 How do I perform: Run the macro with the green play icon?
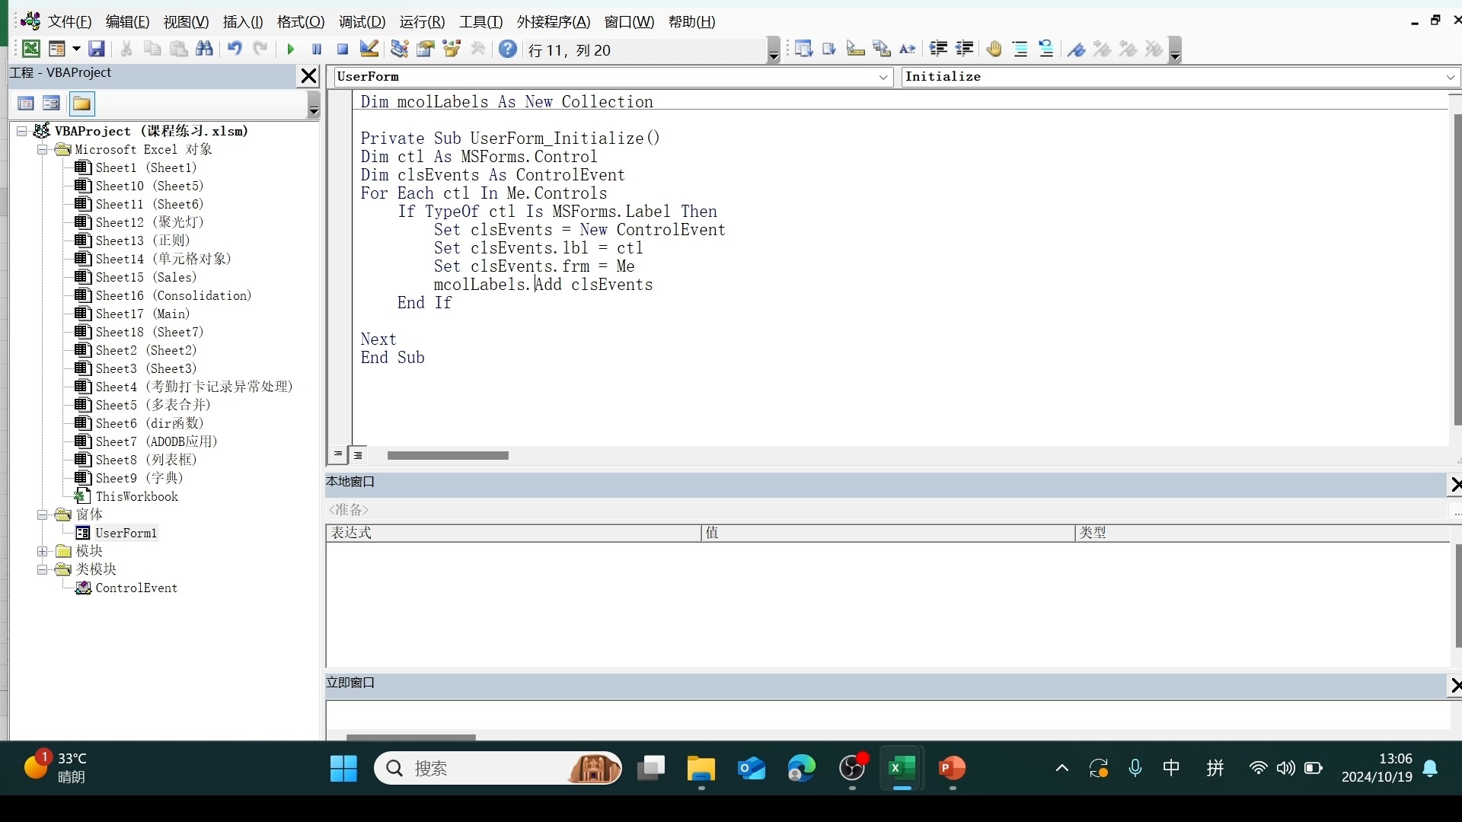(290, 49)
